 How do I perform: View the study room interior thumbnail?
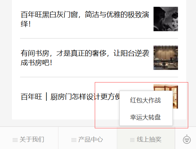(166, 58)
